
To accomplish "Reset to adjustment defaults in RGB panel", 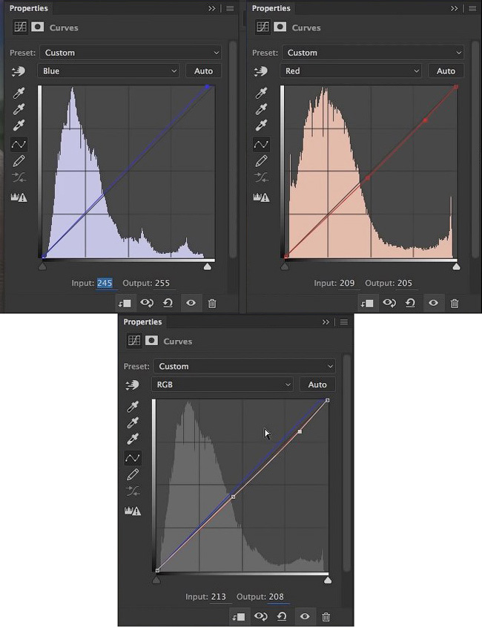I will click(x=282, y=616).
